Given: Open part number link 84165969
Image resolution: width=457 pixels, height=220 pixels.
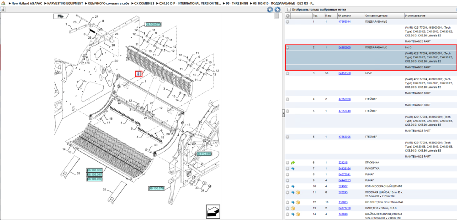Looking at the screenshot, I should point(345,47).
